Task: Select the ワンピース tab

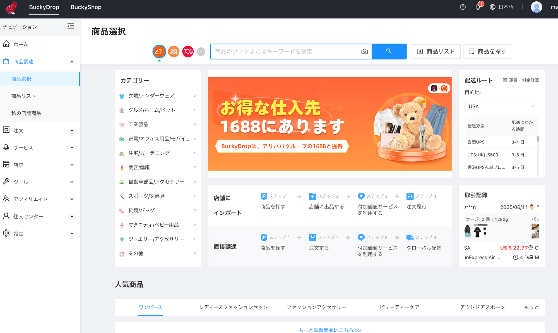Action: (x=150, y=307)
